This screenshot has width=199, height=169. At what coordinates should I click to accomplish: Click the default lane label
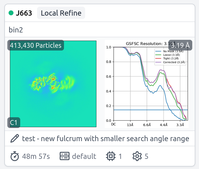(84, 156)
